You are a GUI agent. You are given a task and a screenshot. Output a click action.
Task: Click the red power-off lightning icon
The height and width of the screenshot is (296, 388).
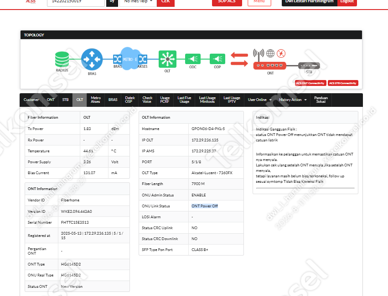(x=281, y=53)
